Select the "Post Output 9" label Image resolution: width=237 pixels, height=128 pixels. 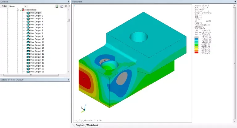(37, 36)
